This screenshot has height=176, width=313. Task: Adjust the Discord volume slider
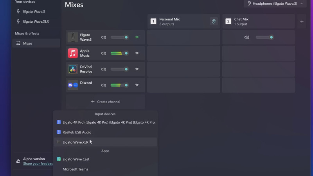point(119,85)
